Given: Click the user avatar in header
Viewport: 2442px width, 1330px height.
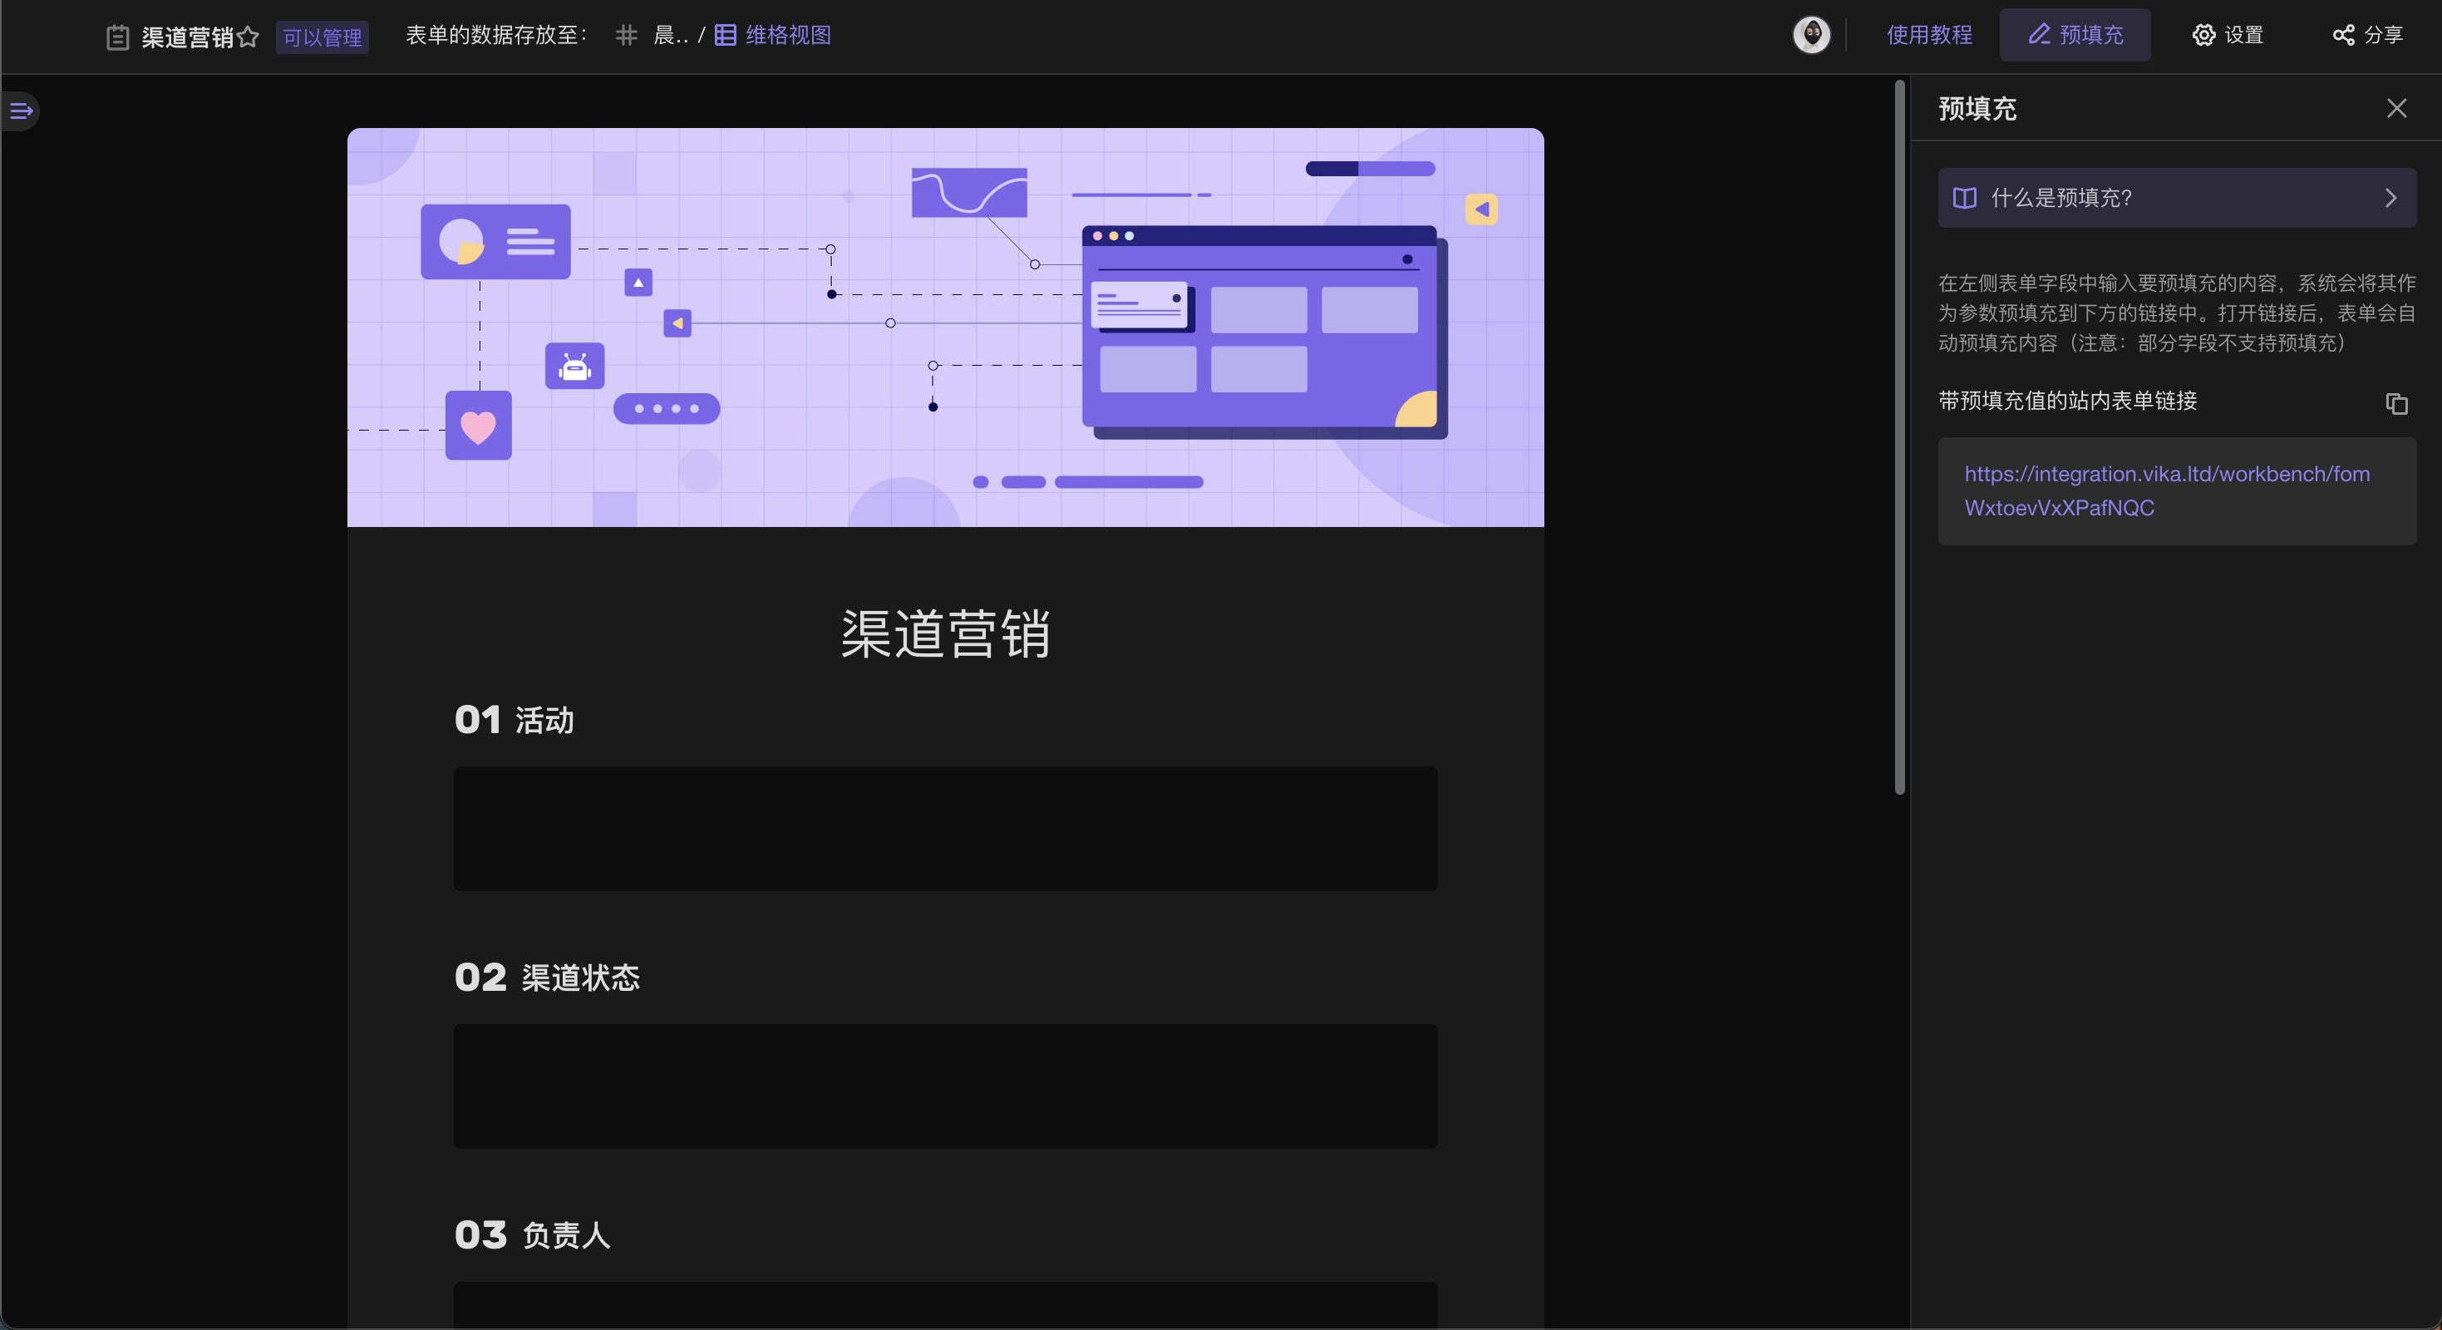Looking at the screenshot, I should tap(1810, 35).
